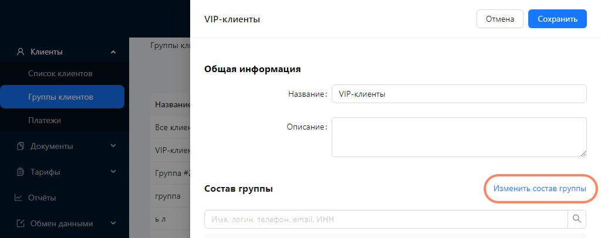This screenshot has height=238, width=601.
Task: Expand the Тарифы menu chevron
Action: (113, 171)
